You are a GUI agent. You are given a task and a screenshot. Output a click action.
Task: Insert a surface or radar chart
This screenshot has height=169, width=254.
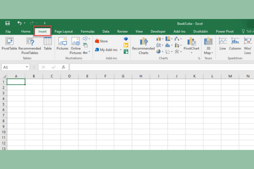click(x=178, y=52)
